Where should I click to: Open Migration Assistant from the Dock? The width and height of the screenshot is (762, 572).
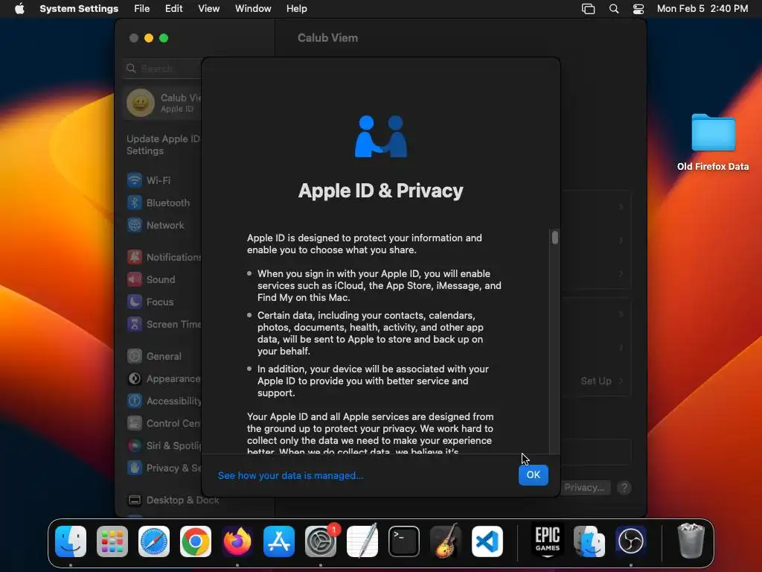[x=589, y=541]
